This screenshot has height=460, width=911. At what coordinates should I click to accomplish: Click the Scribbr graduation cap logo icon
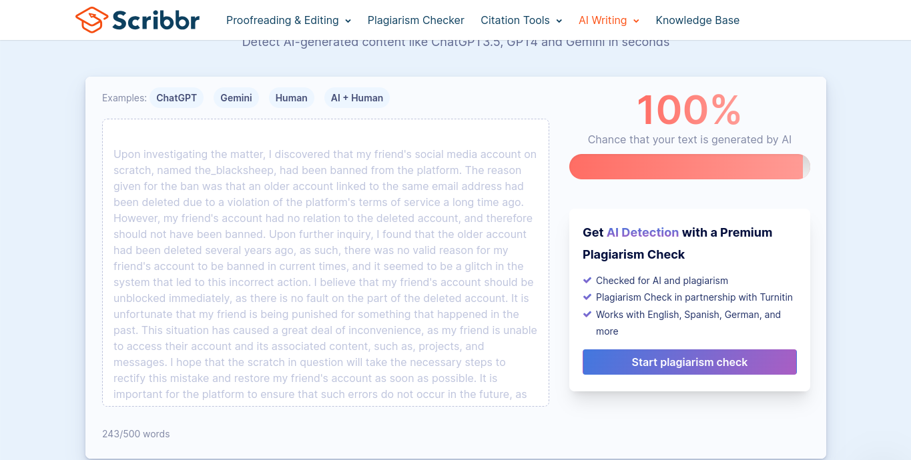pos(91,20)
